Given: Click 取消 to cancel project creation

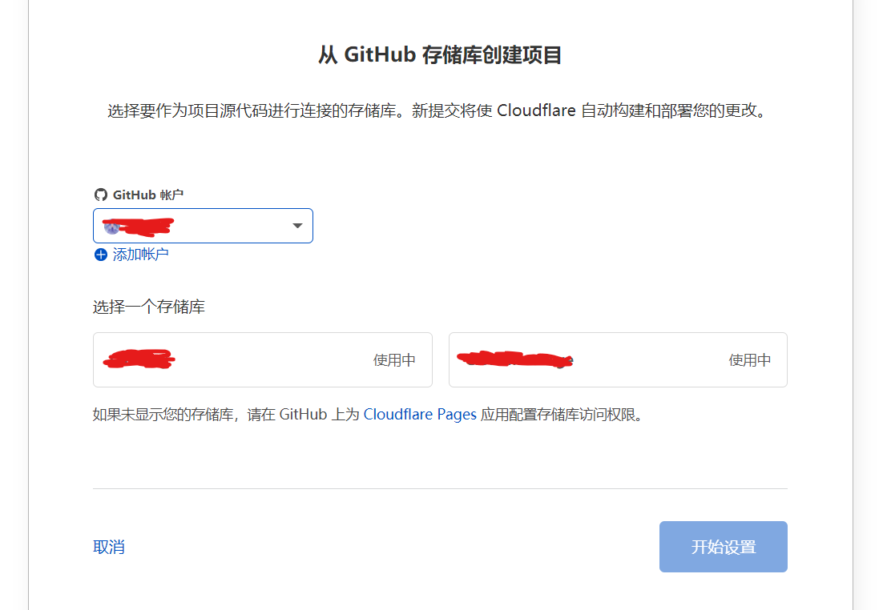Looking at the screenshot, I should [108, 548].
